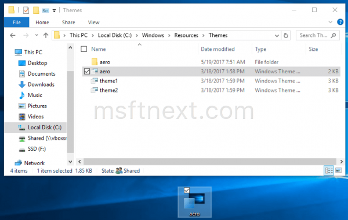
Task: Toggle the aero desktop icon checkbox
Action: (187, 190)
